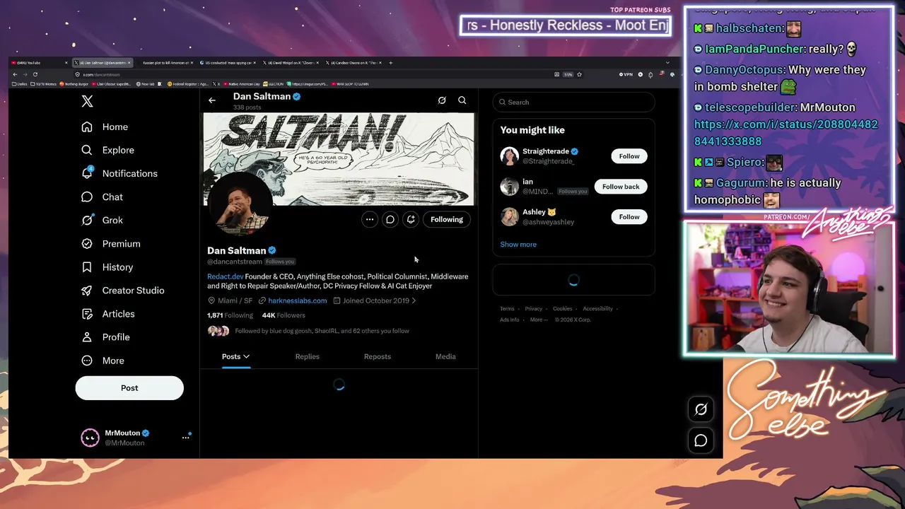The image size is (905, 509).
Task: Expand the footer More options
Action: click(538, 320)
